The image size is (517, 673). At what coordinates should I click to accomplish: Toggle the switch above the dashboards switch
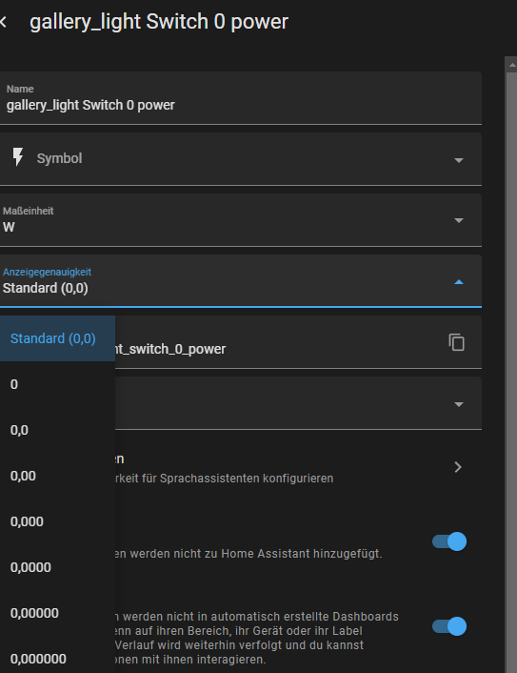(449, 541)
